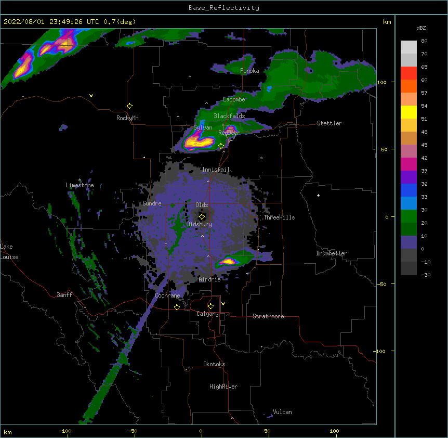
Task: Click the Blackfalds city label
Action: coord(229,116)
